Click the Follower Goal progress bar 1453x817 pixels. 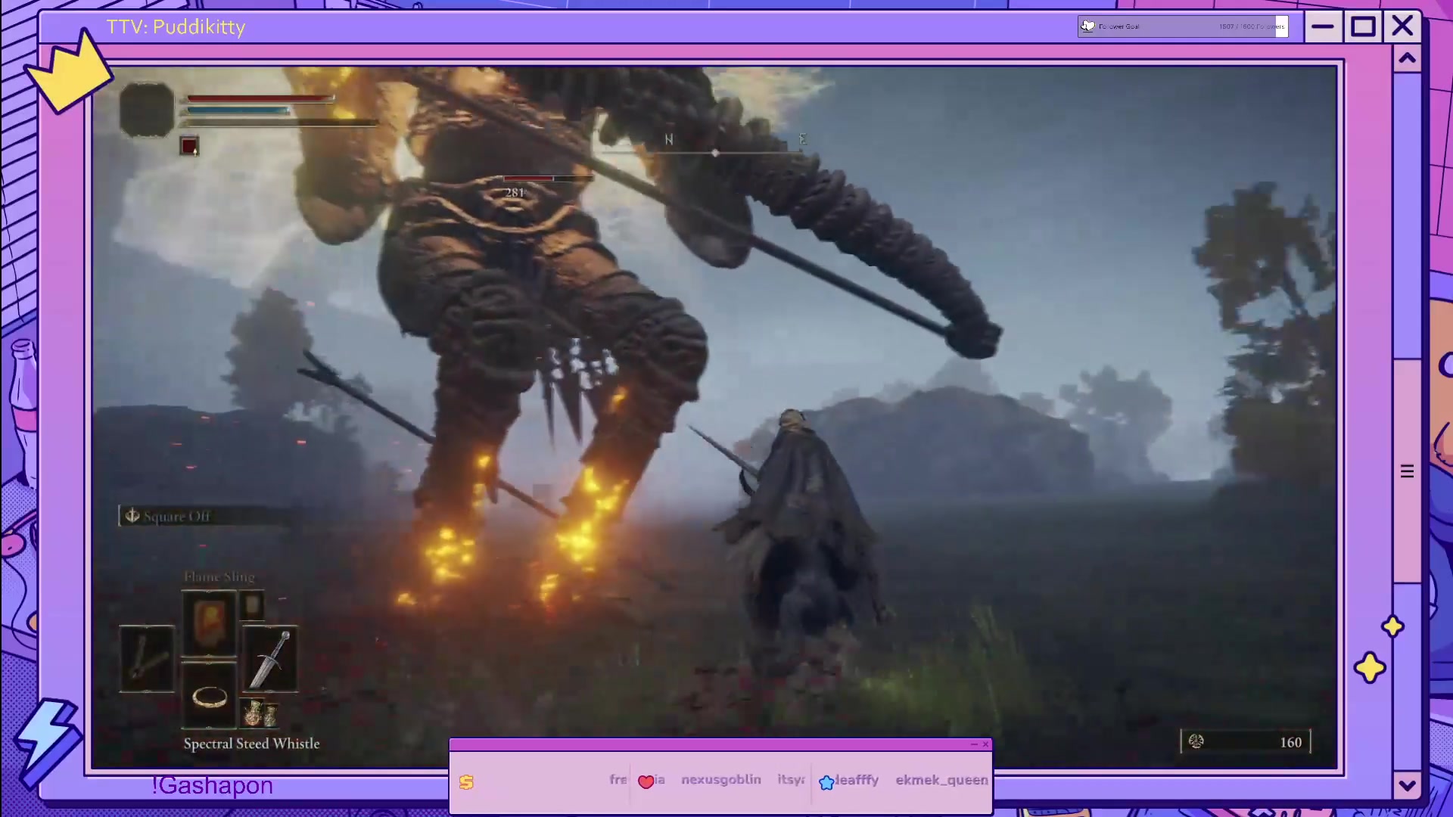1183,26
